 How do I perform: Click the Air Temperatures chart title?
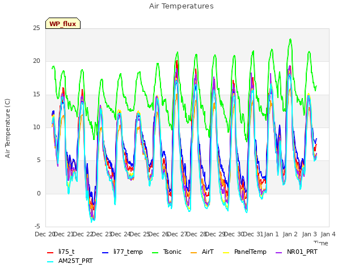(181, 6)
